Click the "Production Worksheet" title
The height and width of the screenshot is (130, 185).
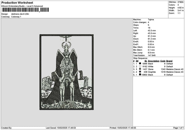pyautogui.click(x=17, y=3)
